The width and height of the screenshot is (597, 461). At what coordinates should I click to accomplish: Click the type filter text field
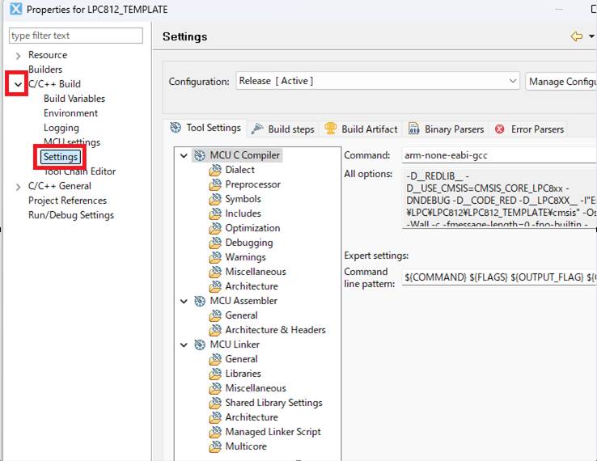pyautogui.click(x=76, y=36)
